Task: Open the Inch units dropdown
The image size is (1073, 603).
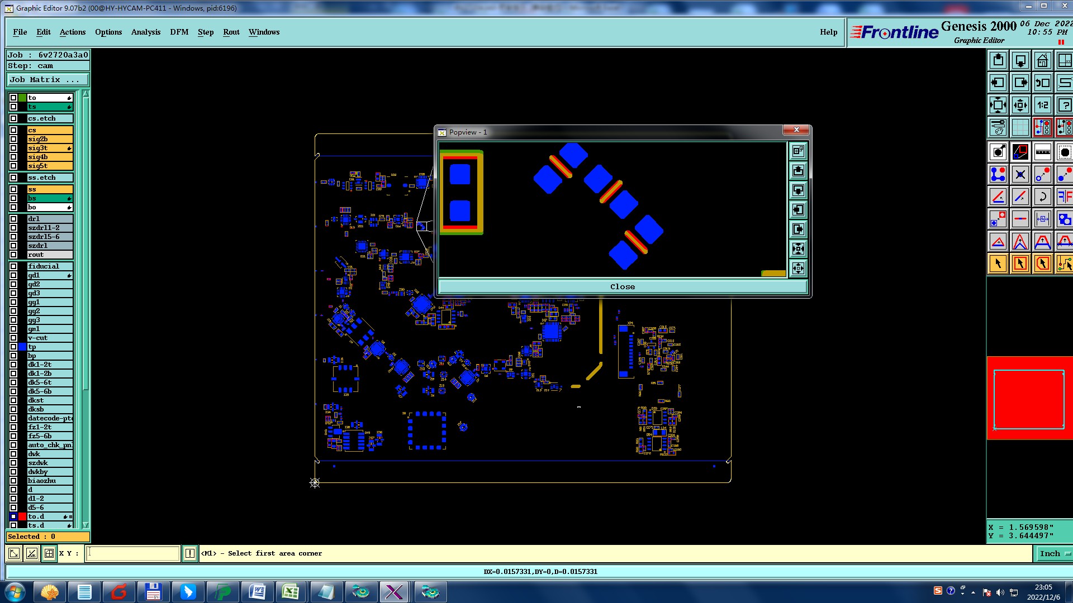Action: pos(1055,553)
